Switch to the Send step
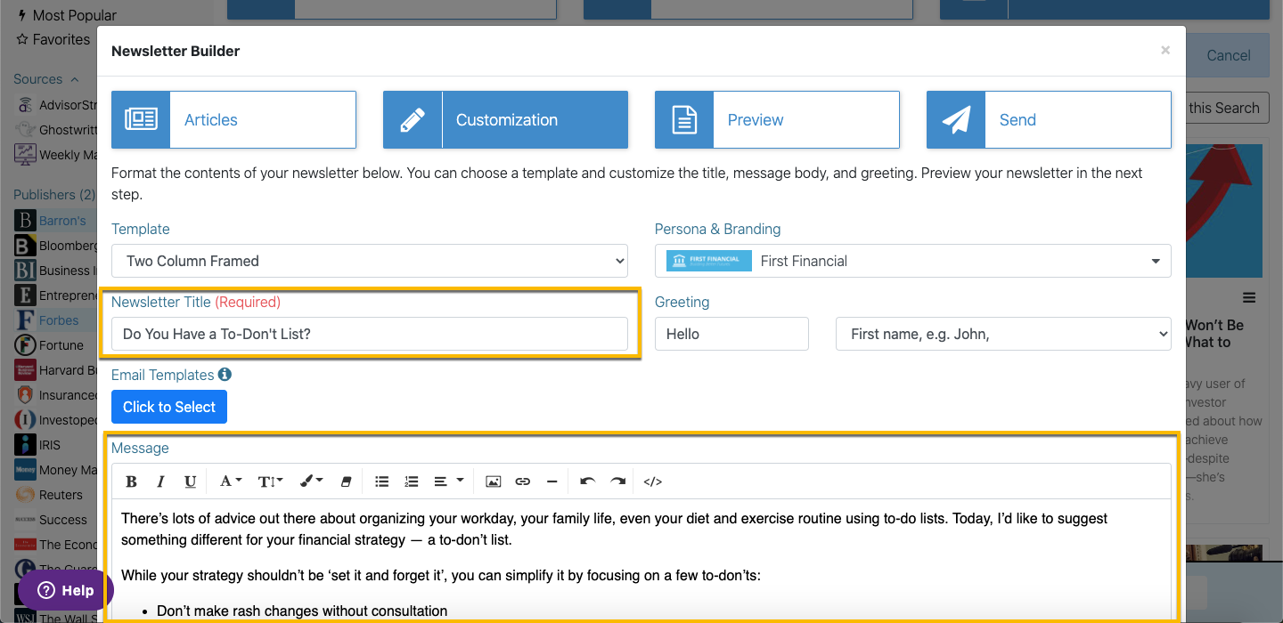 1049,120
